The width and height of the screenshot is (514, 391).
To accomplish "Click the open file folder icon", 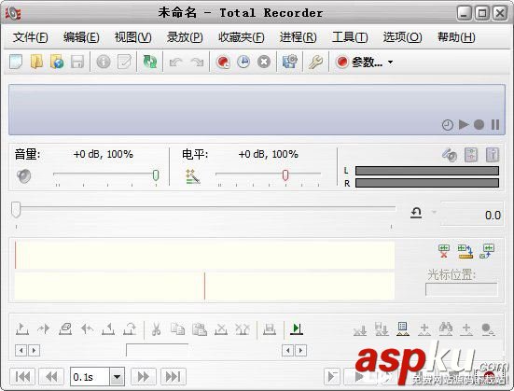I will pyautogui.click(x=36, y=62).
